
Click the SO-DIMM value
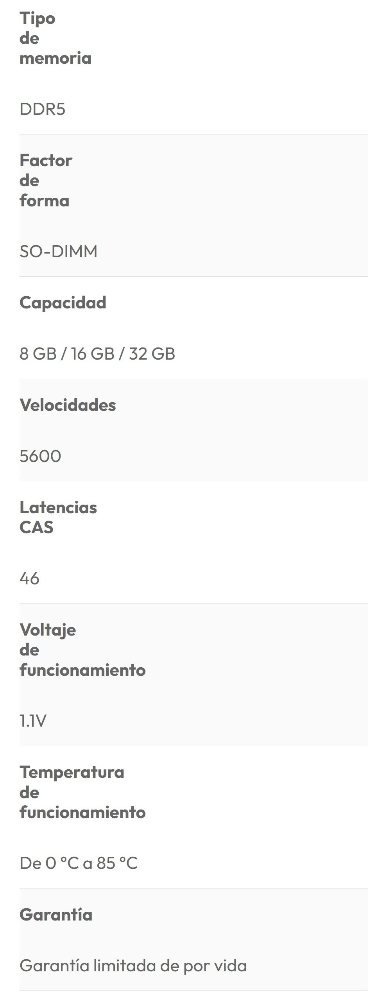click(58, 251)
